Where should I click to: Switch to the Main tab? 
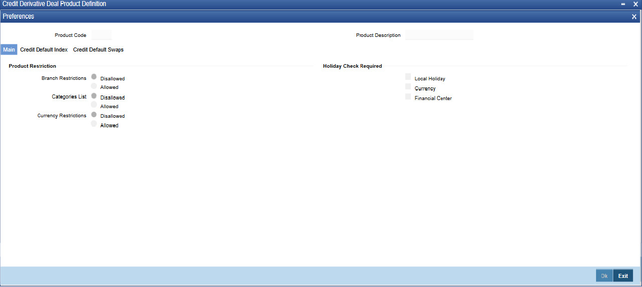pos(9,50)
